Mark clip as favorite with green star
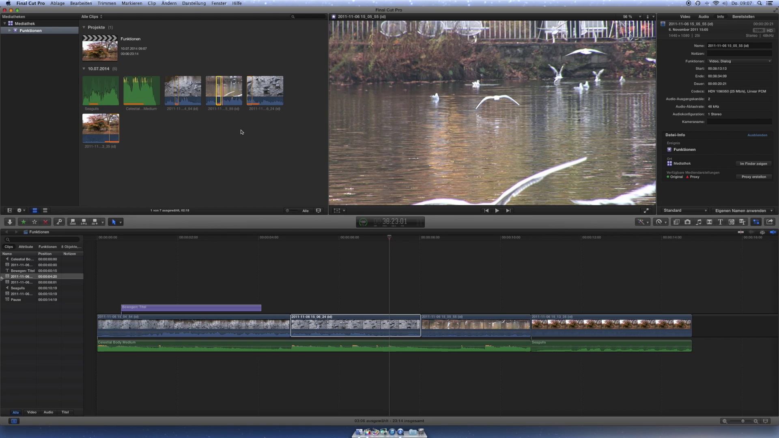Screen dimensions: 779x438 pos(24,222)
